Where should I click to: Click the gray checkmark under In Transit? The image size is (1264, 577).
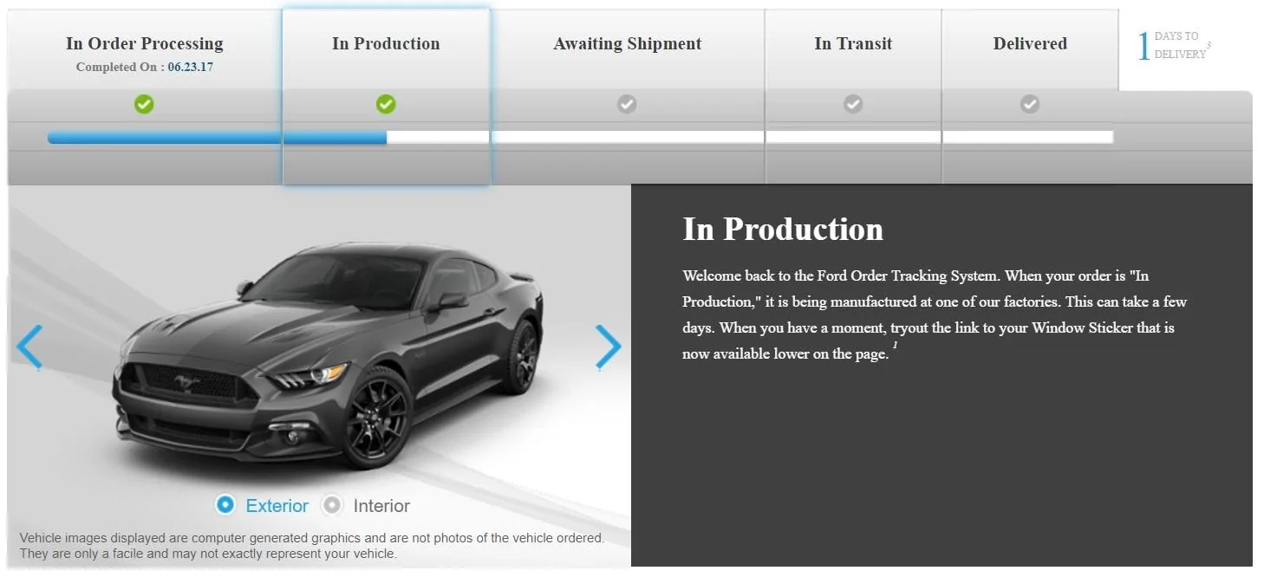point(853,104)
